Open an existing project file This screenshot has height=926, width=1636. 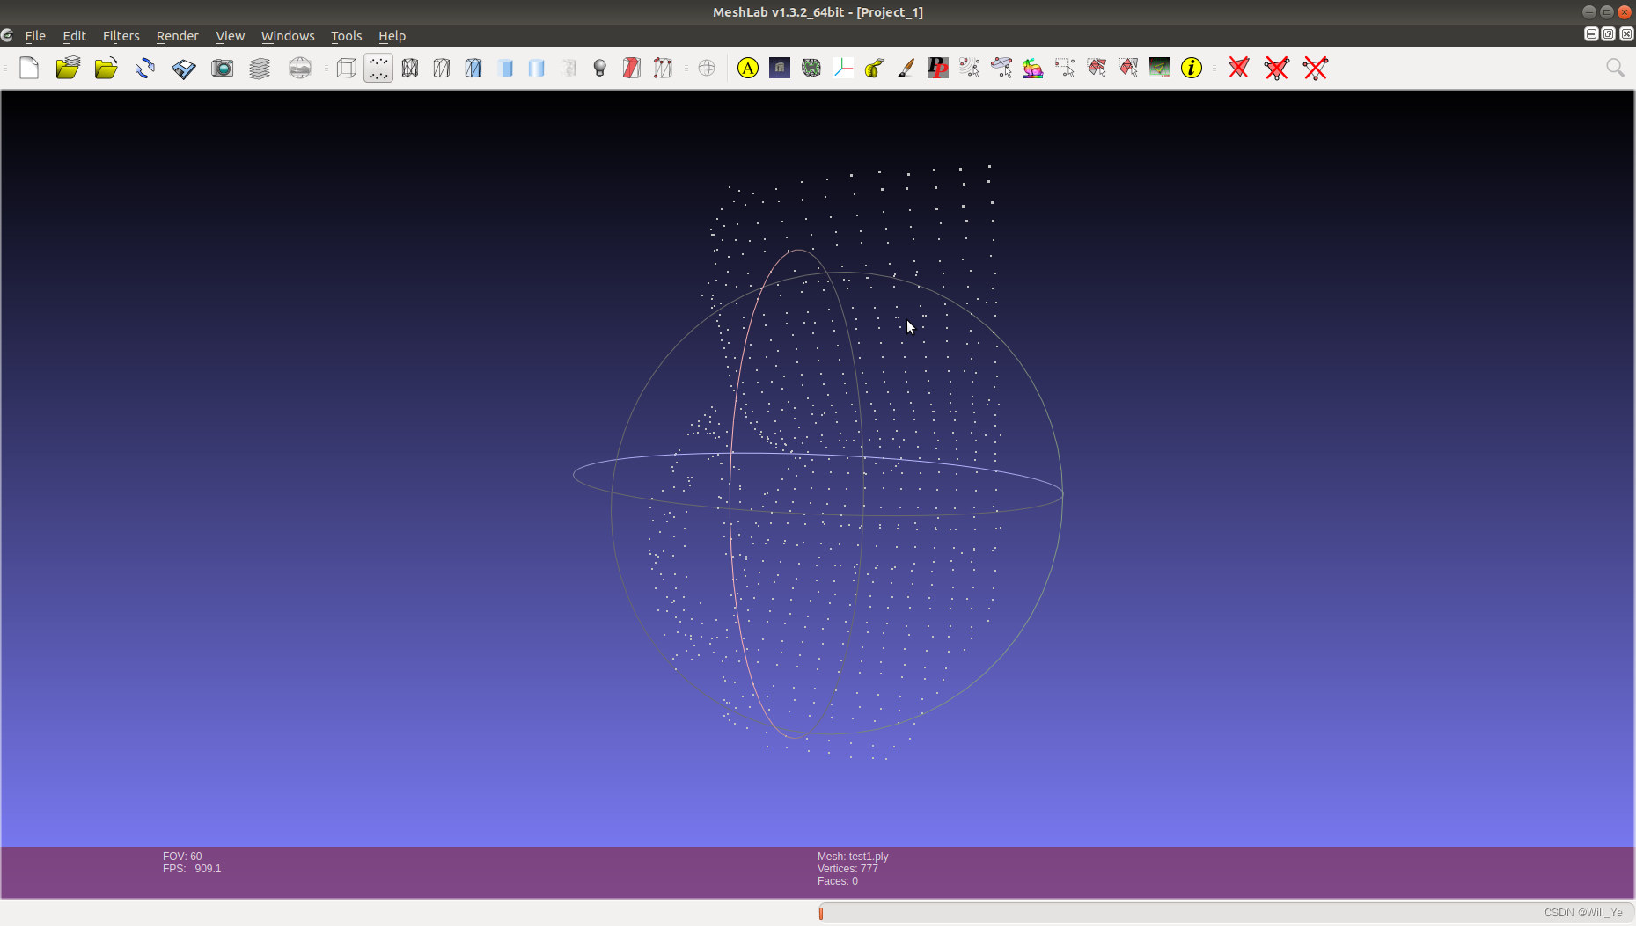pos(68,68)
